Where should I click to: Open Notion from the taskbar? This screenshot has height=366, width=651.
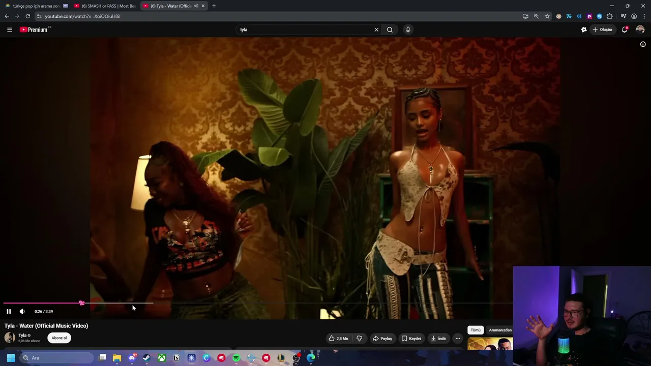tap(176, 358)
